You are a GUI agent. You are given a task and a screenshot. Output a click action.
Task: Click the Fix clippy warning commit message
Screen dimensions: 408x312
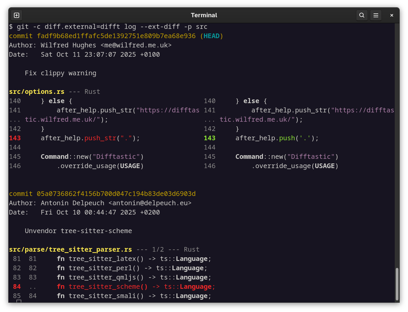tap(61, 73)
